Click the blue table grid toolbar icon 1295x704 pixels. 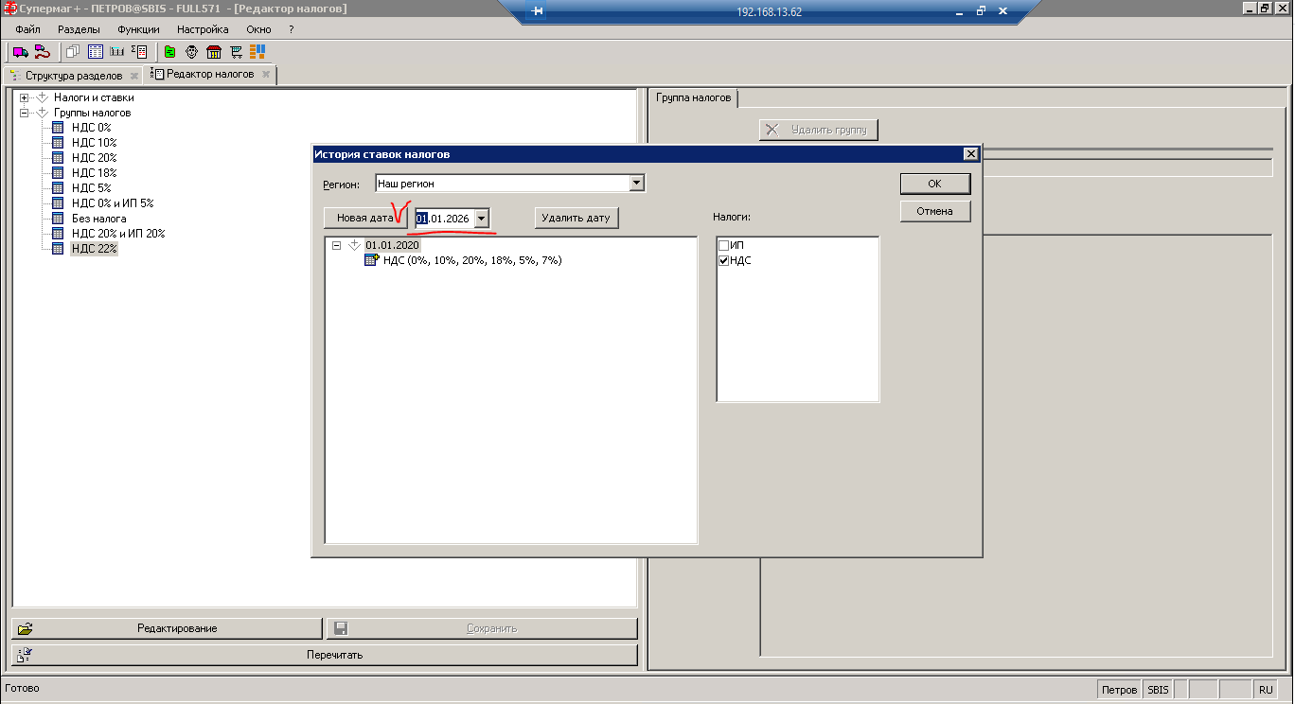coord(96,52)
